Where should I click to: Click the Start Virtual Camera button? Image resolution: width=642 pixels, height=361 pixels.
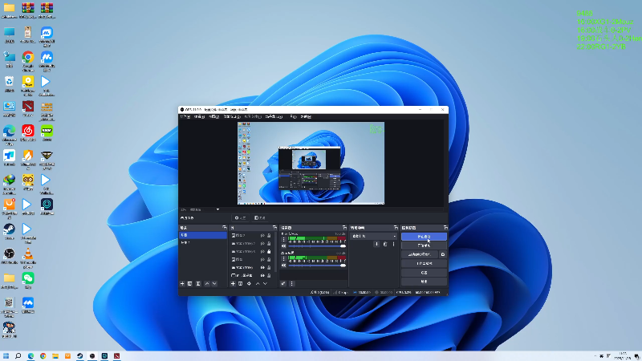pos(420,254)
